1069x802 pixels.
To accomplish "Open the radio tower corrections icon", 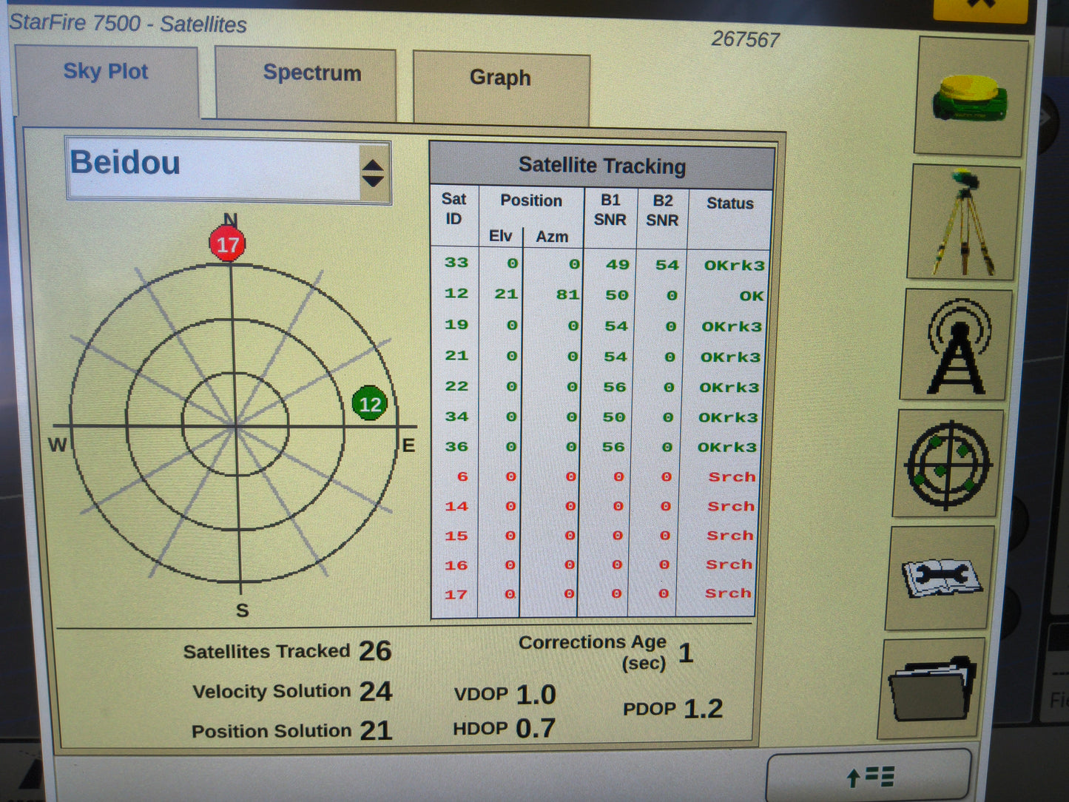I will click(957, 345).
